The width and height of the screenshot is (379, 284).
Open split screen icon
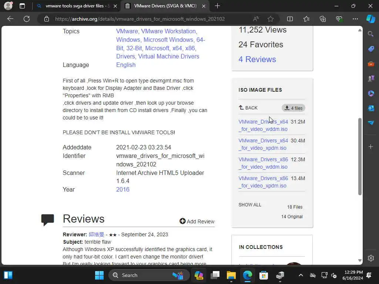pyautogui.click(x=290, y=19)
